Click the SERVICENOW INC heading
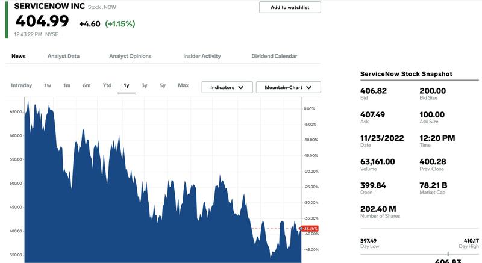482x263 pixels. click(49, 6)
